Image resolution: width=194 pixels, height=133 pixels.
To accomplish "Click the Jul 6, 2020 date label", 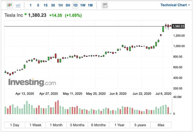I will click(x=163, y=94).
